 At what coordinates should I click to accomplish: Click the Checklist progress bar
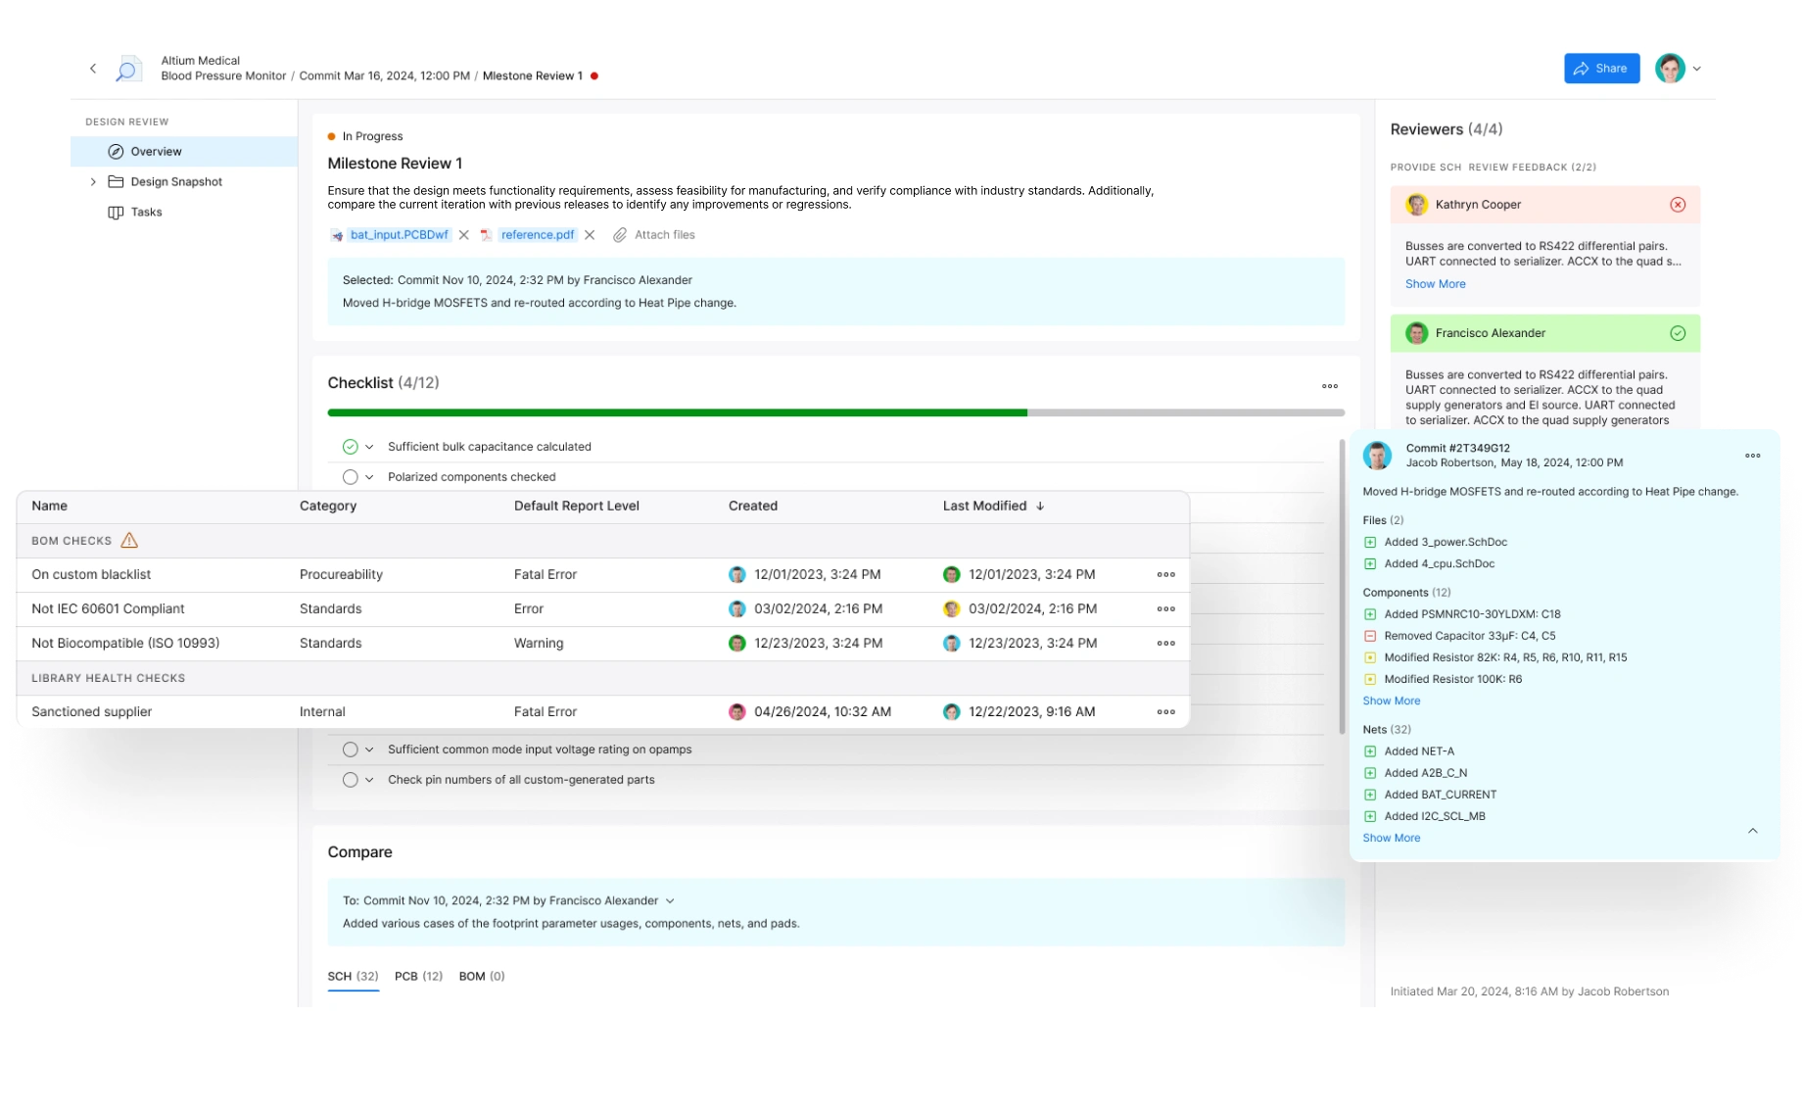tap(835, 412)
